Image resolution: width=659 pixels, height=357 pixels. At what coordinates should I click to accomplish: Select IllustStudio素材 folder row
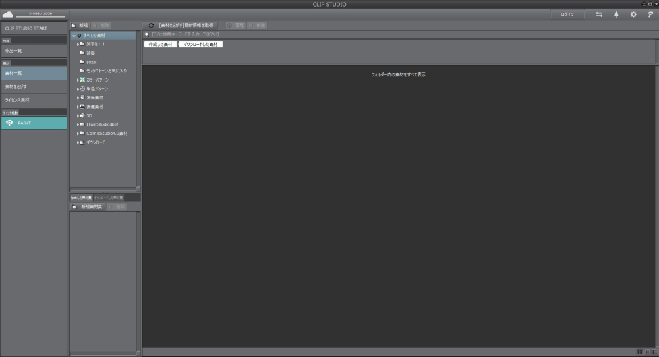click(103, 124)
